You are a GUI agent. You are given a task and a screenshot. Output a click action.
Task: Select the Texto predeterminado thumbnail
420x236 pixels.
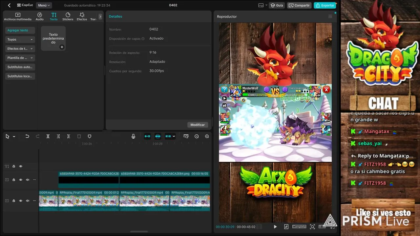click(x=53, y=38)
